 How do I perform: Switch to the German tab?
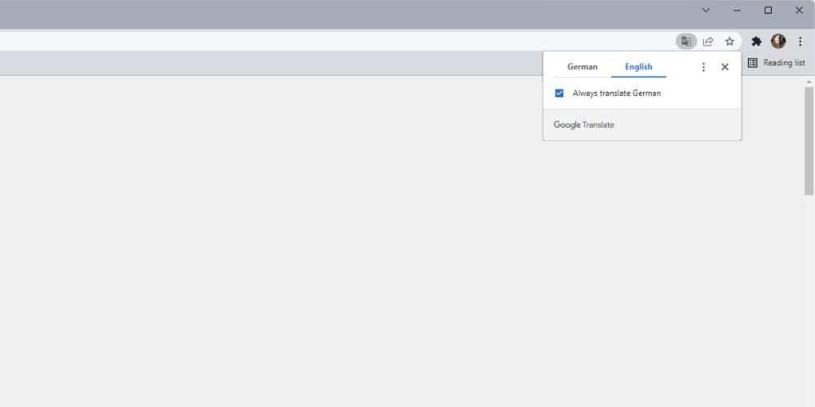point(582,67)
